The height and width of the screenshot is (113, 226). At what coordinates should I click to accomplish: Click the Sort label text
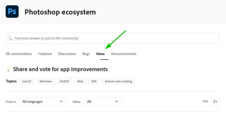point(205,101)
